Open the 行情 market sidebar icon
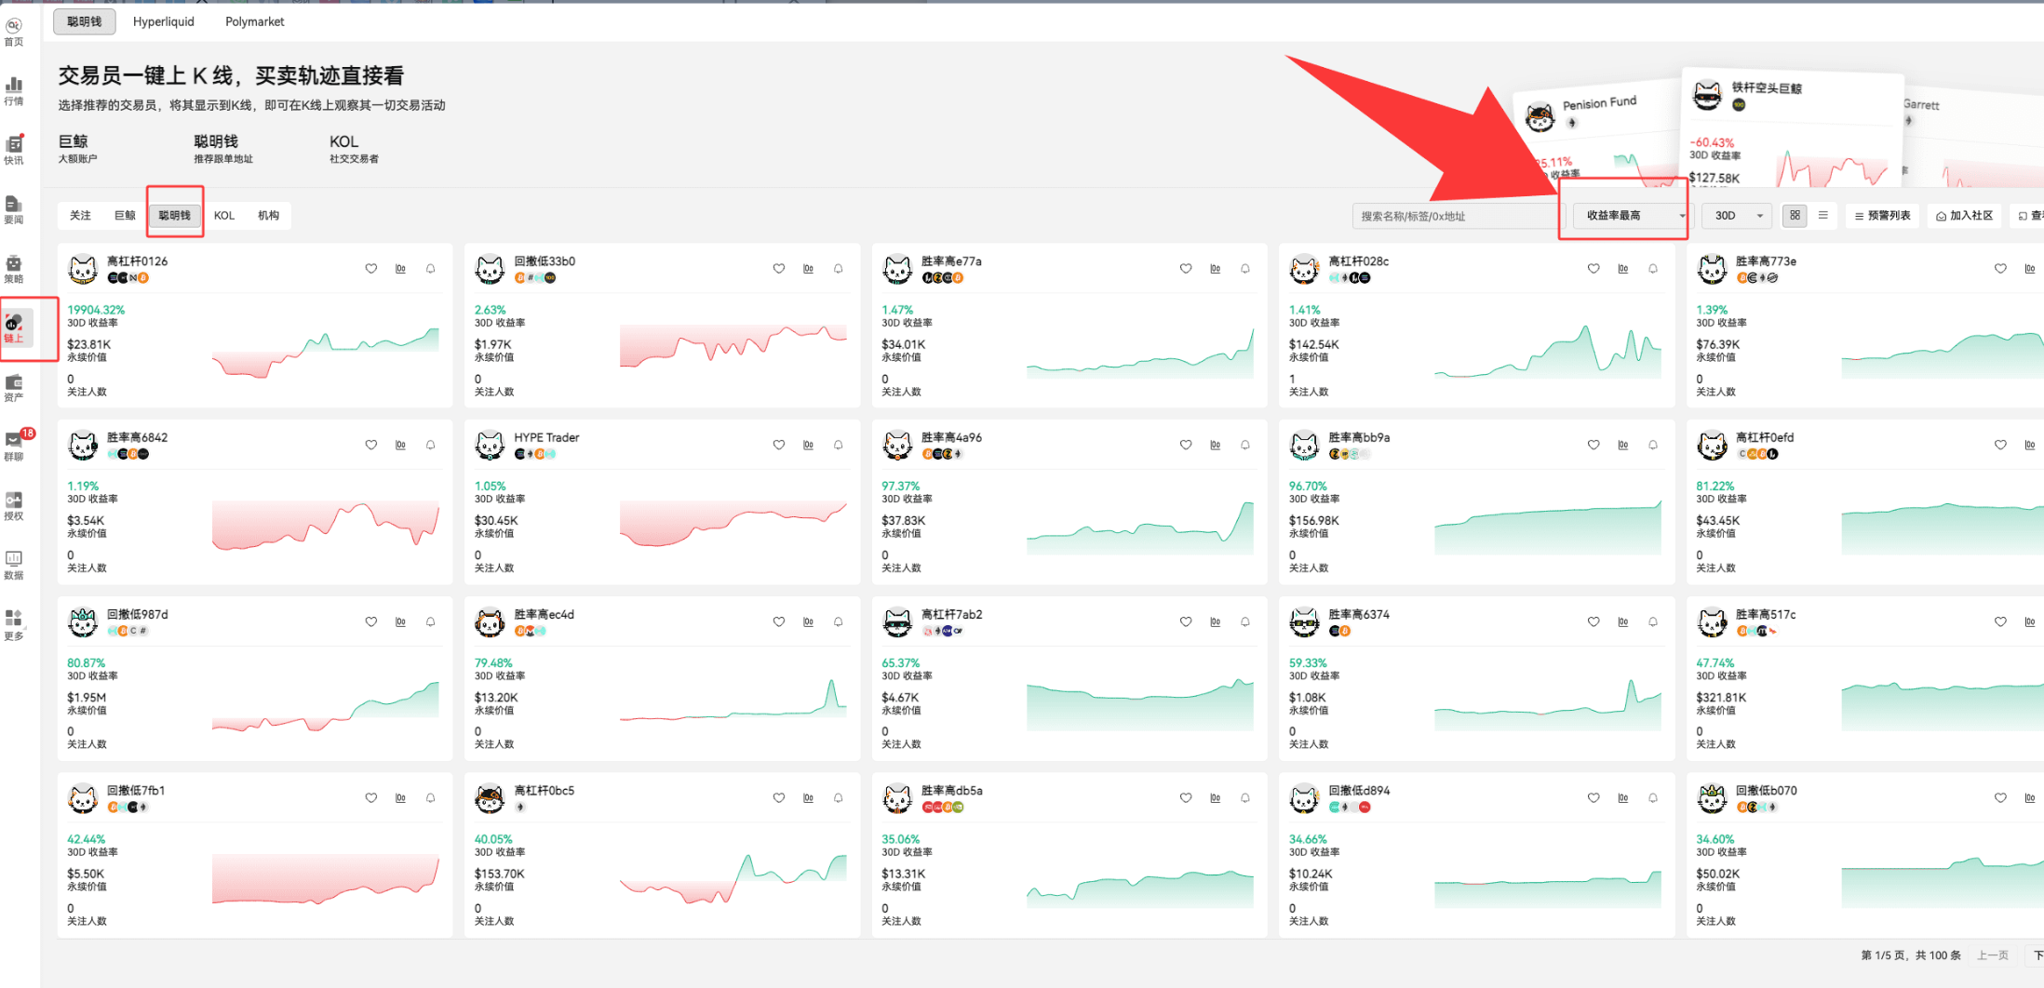 point(14,91)
